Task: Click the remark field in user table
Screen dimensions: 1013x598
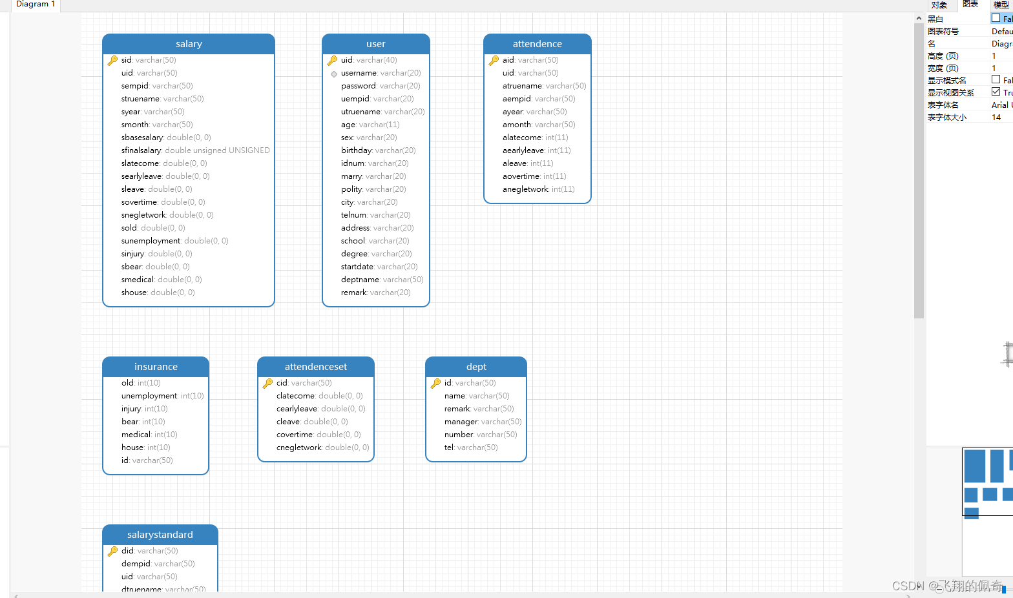Action: tap(376, 293)
